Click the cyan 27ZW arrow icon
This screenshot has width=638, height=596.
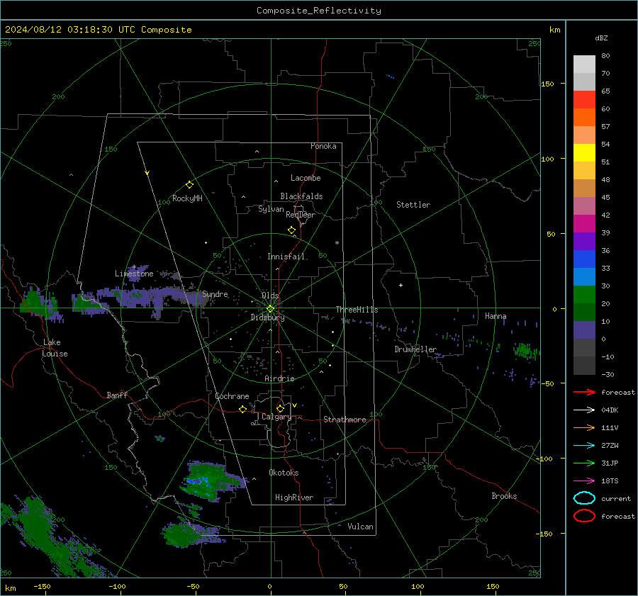tap(584, 446)
